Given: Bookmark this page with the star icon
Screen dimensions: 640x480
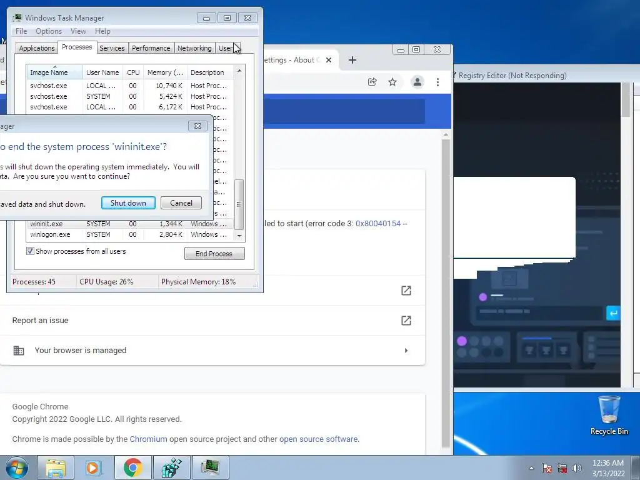Looking at the screenshot, I should click(x=392, y=82).
